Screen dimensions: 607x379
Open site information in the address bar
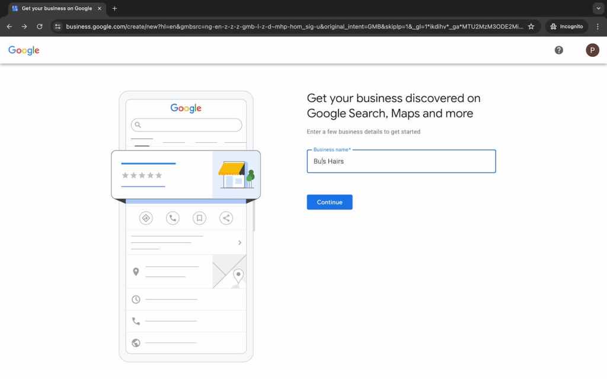(x=58, y=26)
